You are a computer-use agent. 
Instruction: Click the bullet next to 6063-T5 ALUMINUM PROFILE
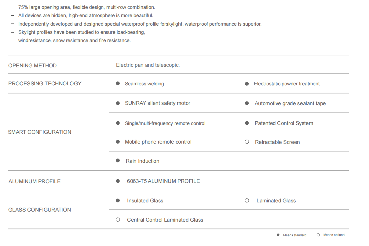point(118,181)
